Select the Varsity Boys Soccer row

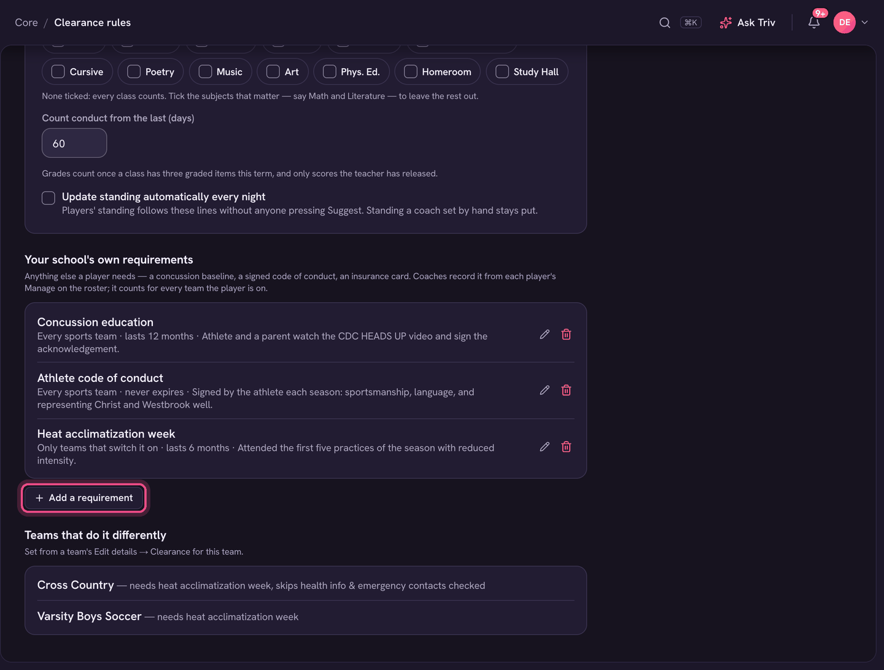tap(306, 617)
